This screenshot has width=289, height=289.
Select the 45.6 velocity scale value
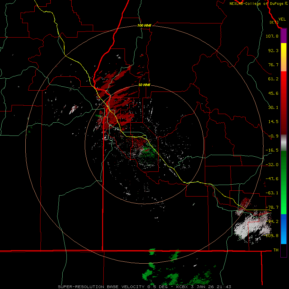coord(273,93)
